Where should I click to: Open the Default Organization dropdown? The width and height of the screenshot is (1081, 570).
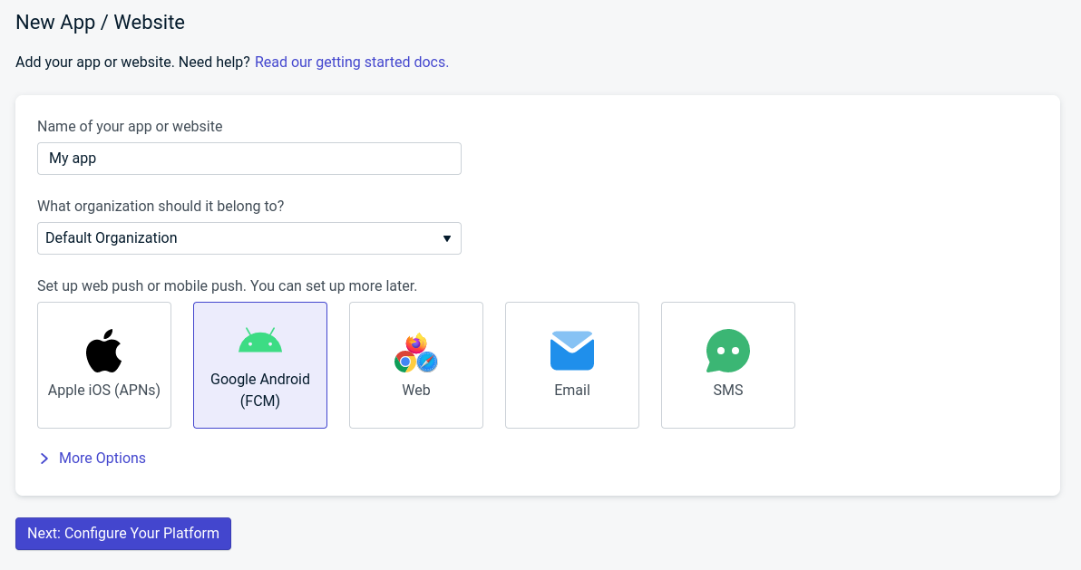tap(236, 238)
